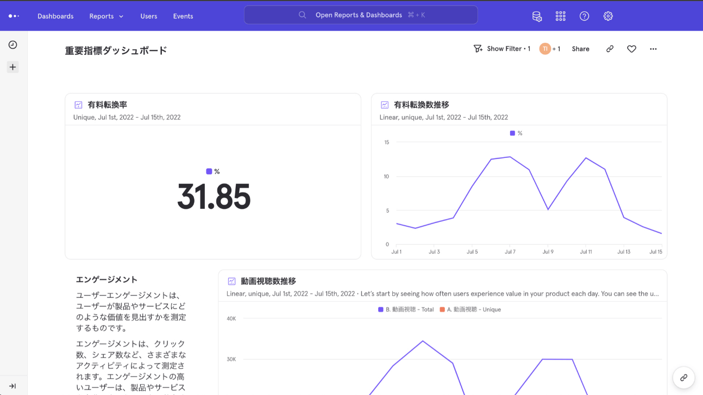Click the plus icon in left sidebar
Image resolution: width=703 pixels, height=395 pixels.
13,67
